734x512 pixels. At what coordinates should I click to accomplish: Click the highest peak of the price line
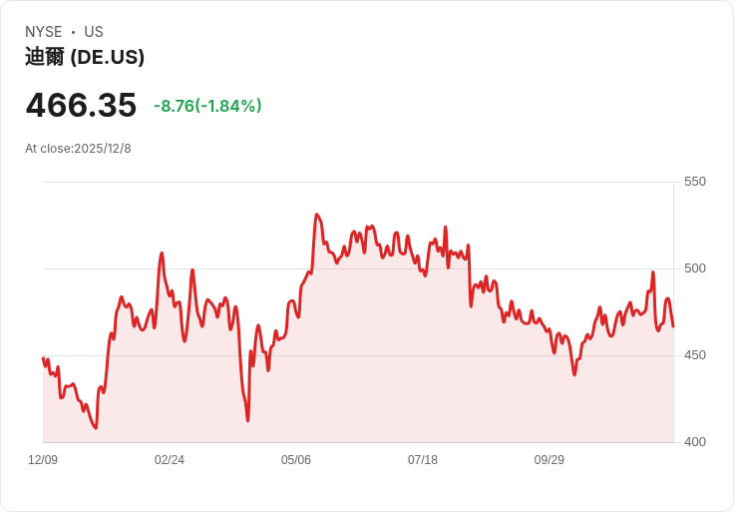tap(316, 215)
